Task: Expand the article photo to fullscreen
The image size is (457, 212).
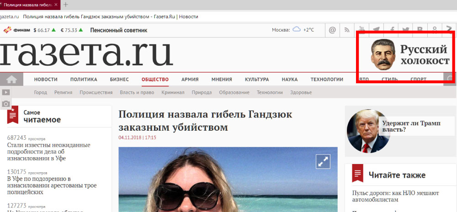Action: 323,161
